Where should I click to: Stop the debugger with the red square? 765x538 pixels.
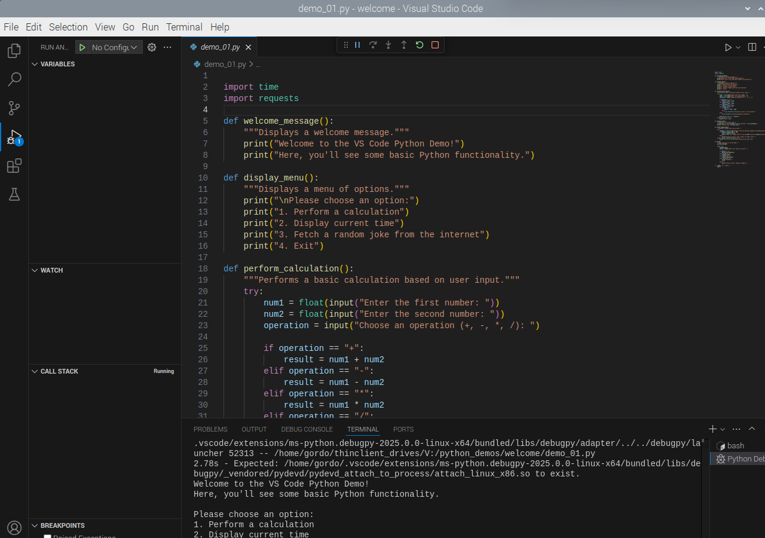434,45
